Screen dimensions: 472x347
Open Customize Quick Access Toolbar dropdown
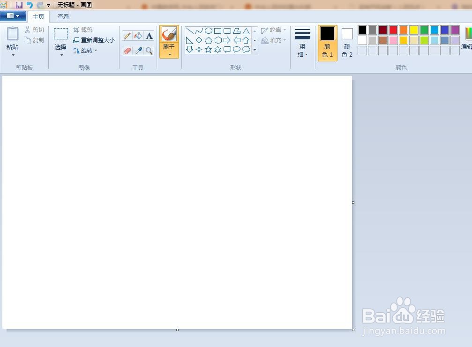pos(48,6)
